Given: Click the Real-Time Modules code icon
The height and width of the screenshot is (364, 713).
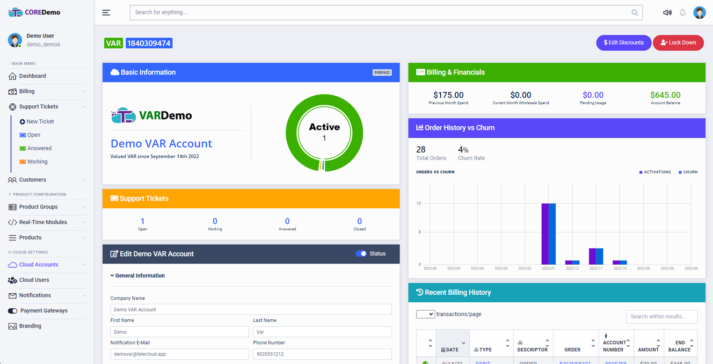Looking at the screenshot, I should (12, 222).
